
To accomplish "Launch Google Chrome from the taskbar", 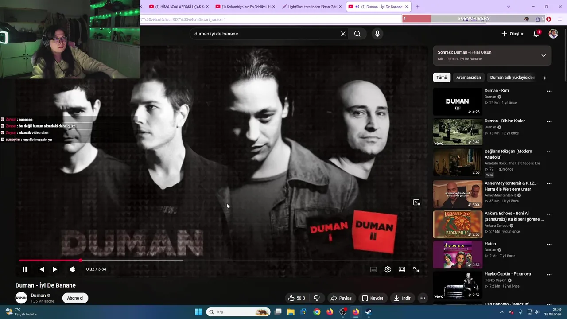I will tap(317, 312).
